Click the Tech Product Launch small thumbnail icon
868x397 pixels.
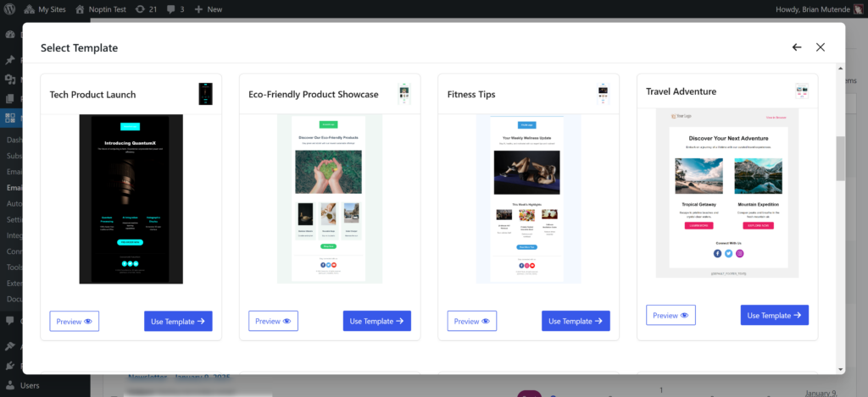pos(205,94)
